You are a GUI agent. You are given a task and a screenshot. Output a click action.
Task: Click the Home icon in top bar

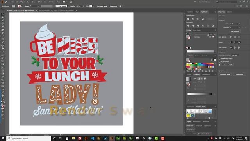tap(6, 2)
